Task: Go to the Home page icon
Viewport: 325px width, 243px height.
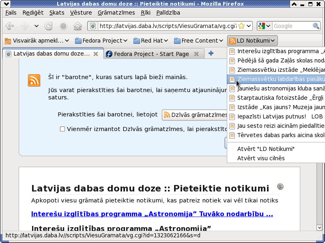Action: click(x=78, y=26)
